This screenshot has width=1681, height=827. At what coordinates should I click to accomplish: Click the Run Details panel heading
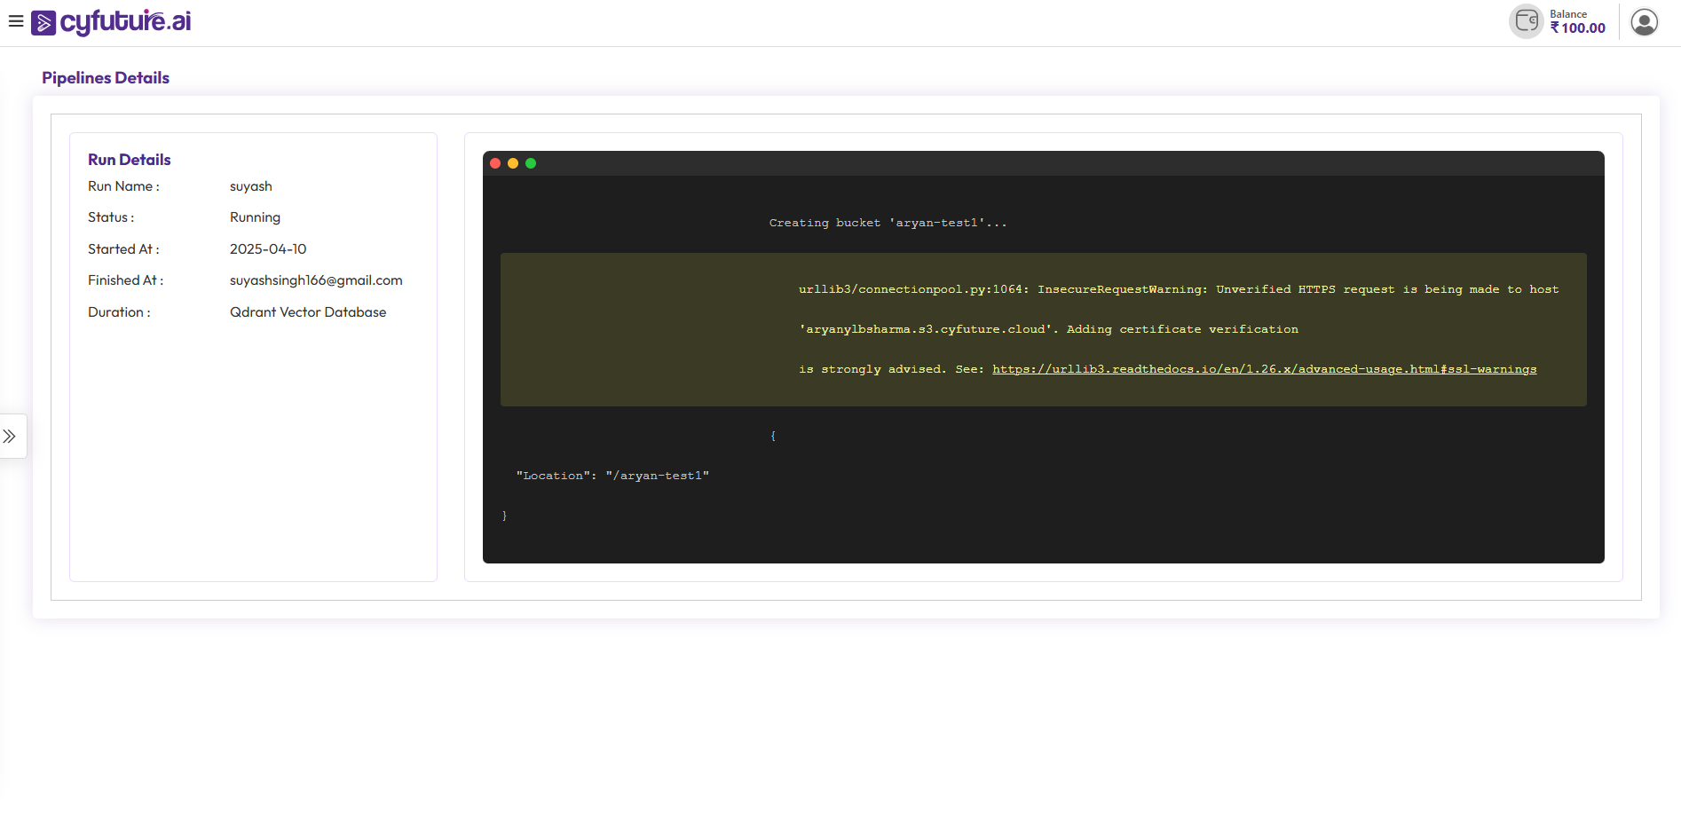[x=130, y=160]
